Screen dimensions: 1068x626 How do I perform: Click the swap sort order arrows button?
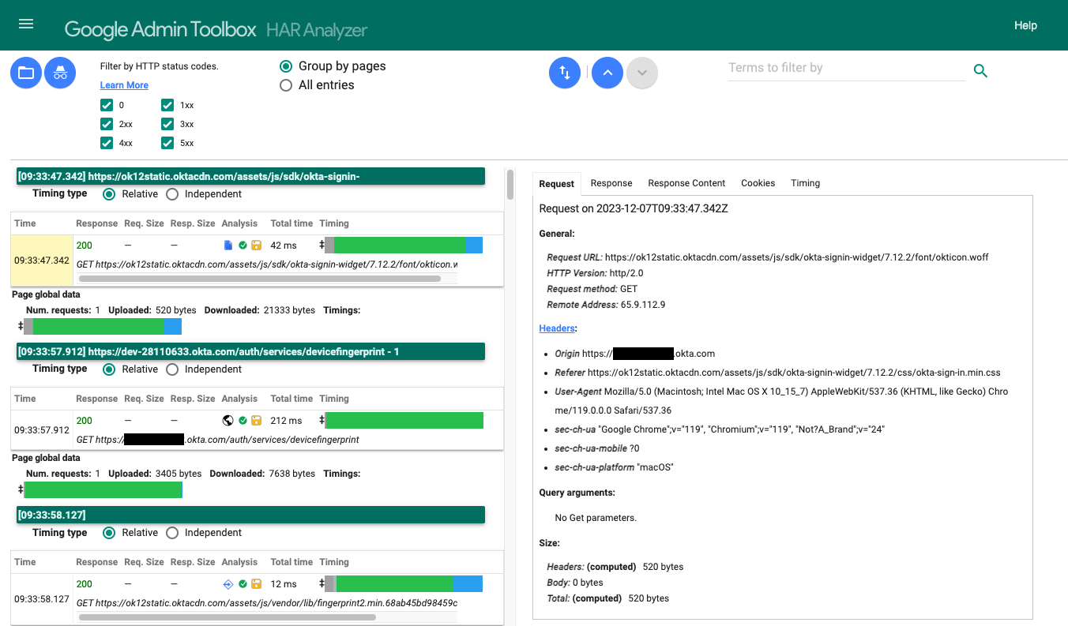(x=565, y=73)
